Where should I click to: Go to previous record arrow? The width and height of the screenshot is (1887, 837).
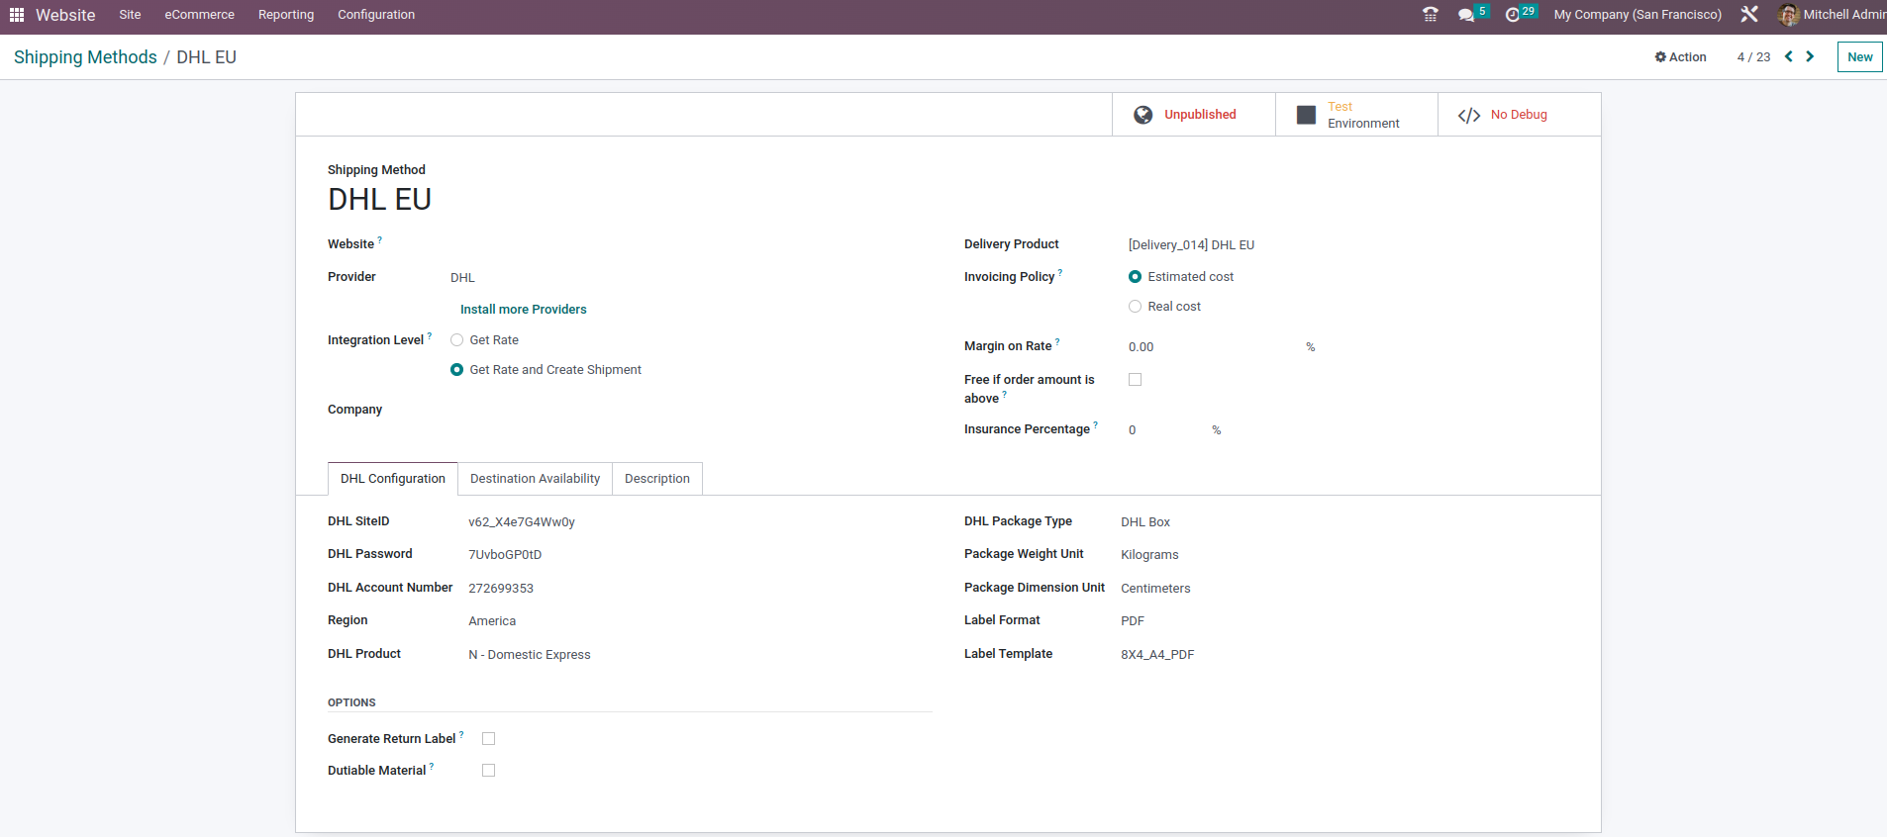1789,56
